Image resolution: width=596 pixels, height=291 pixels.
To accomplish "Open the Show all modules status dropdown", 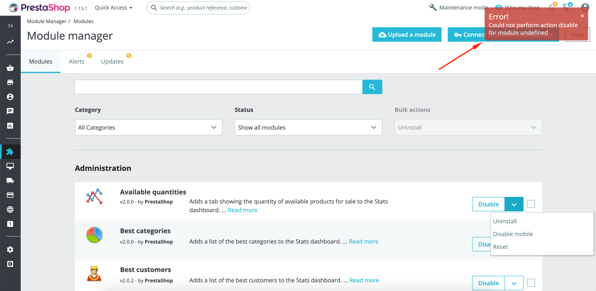I will coord(308,127).
